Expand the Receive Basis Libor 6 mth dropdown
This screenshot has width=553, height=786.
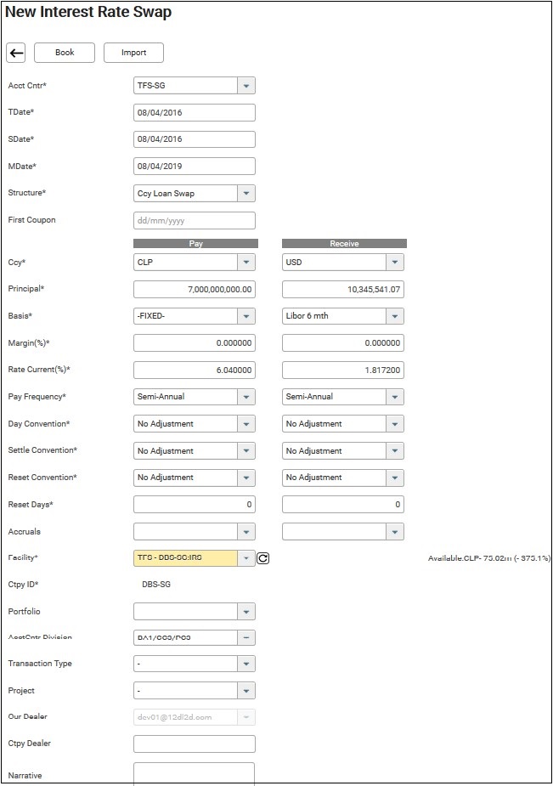394,316
